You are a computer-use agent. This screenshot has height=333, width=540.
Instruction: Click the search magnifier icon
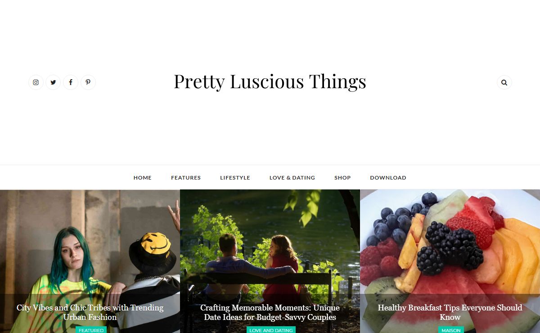click(x=504, y=82)
